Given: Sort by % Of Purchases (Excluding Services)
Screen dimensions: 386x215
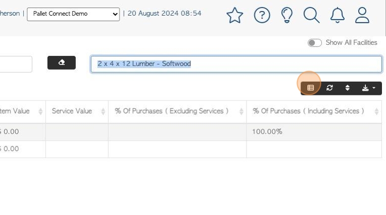Looking at the screenshot, I should 177,112.
